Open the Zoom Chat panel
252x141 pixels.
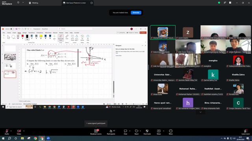(x=125, y=132)
